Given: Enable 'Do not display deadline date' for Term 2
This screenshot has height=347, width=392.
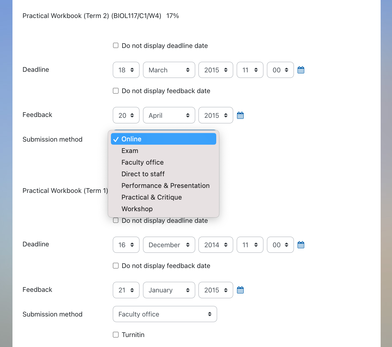Looking at the screenshot, I should tap(116, 45).
